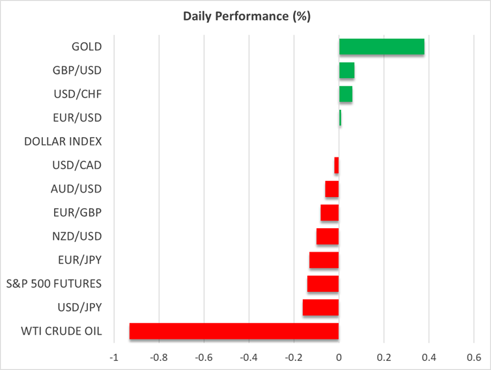Click the 0 value on horizontal axis

pyautogui.click(x=339, y=357)
